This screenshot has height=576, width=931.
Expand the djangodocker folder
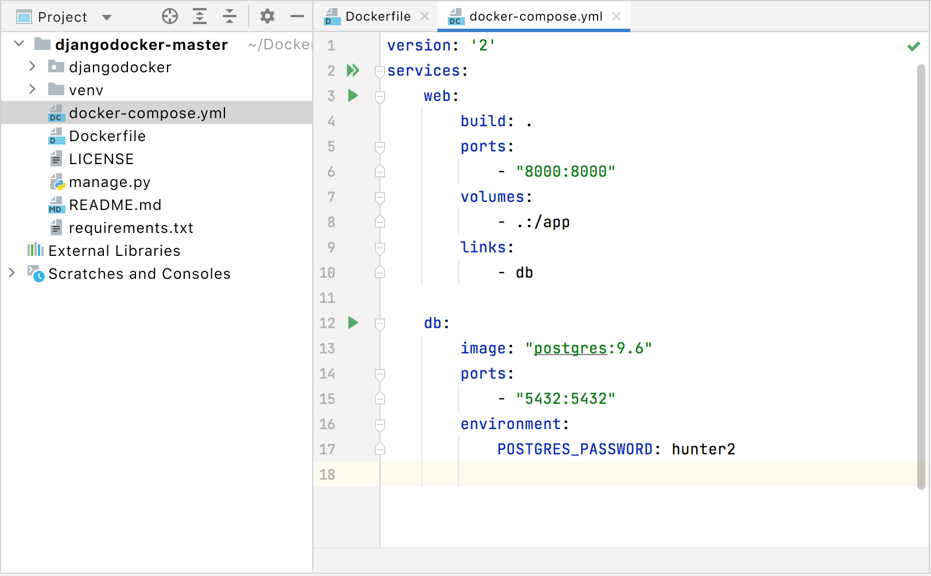click(x=32, y=67)
